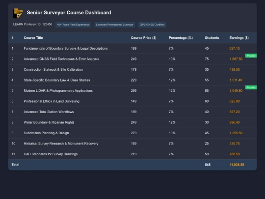Click the Licensed Professional Surveyor badge
The image size is (265, 199).
click(114, 25)
